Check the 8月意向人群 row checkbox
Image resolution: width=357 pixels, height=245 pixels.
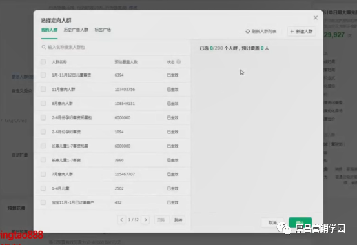coord(43,103)
